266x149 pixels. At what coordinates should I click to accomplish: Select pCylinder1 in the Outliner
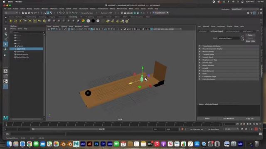pos(26,49)
